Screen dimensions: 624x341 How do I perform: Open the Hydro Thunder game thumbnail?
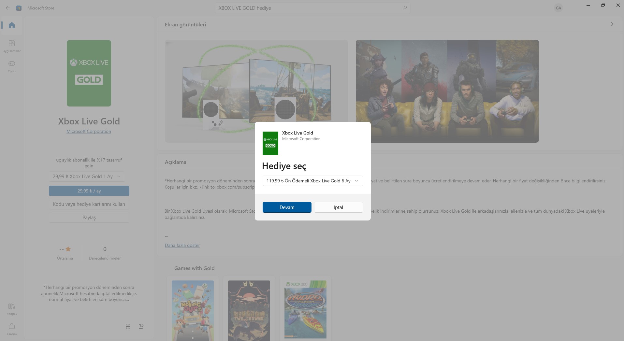pos(305,310)
